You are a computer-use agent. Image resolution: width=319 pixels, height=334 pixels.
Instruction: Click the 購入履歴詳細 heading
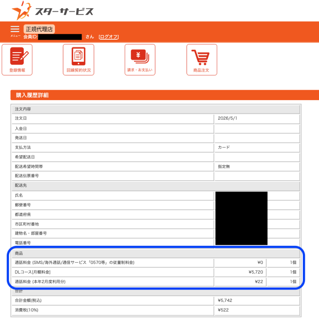click(x=32, y=95)
